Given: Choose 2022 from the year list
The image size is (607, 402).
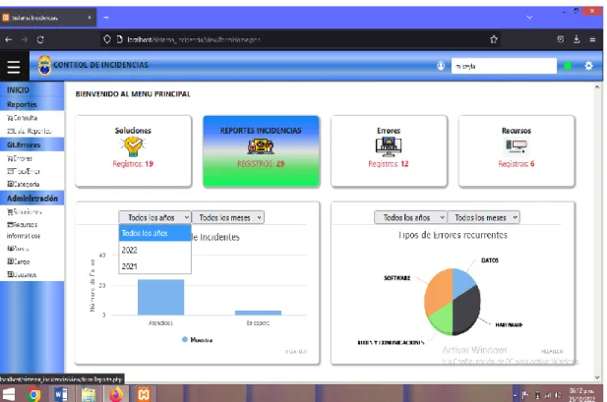Looking at the screenshot, I should (x=154, y=250).
